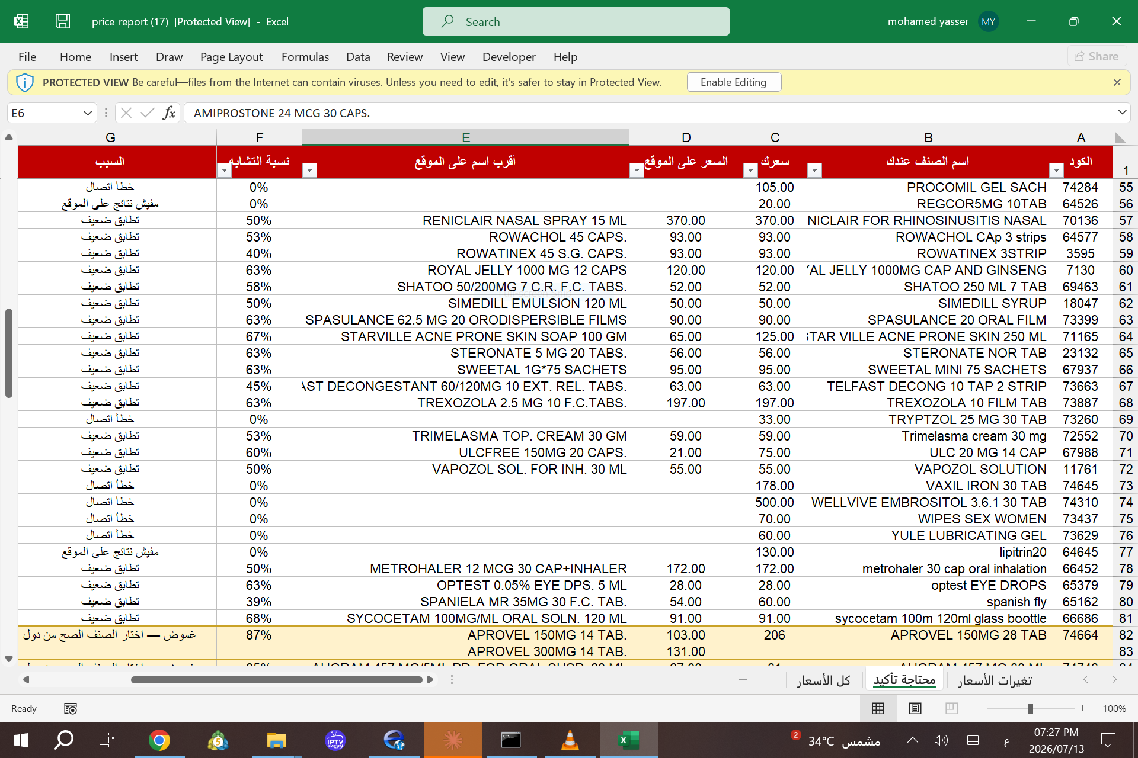Select row 70 header
The height and width of the screenshot is (758, 1138).
click(1126, 436)
